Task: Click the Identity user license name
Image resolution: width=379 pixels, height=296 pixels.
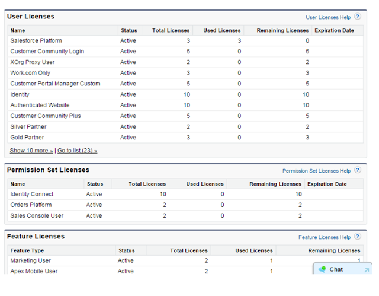Action: click(20, 94)
